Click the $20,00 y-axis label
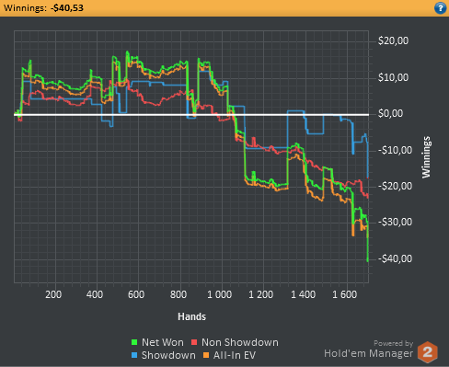Screen dimensions: 449x367 [x=393, y=40]
